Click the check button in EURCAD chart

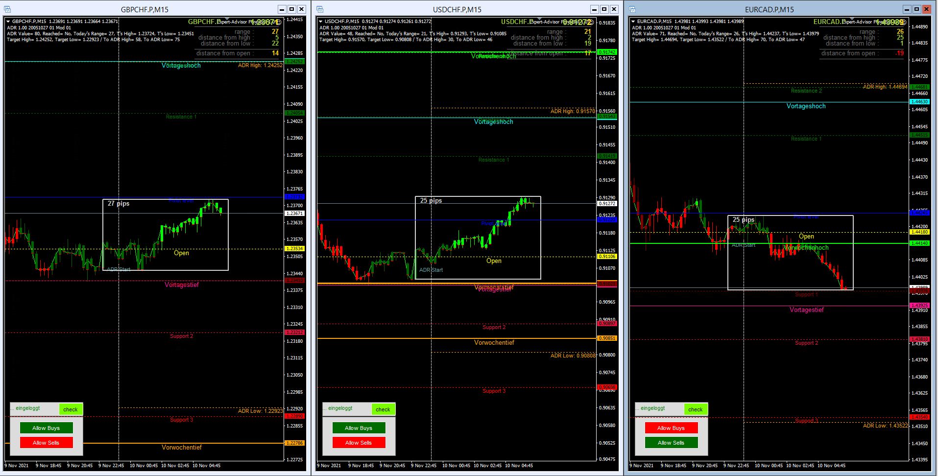tap(696, 409)
